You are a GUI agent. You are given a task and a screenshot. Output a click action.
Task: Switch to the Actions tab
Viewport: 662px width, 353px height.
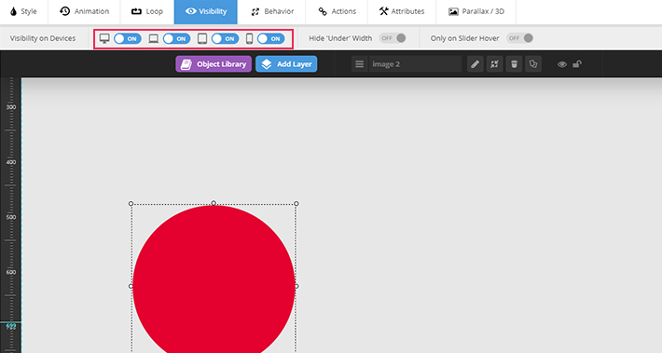337,12
